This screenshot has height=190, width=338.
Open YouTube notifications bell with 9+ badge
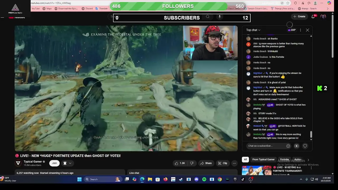[313, 16]
